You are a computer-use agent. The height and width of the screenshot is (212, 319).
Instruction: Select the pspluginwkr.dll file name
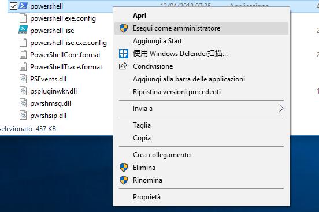54,91
